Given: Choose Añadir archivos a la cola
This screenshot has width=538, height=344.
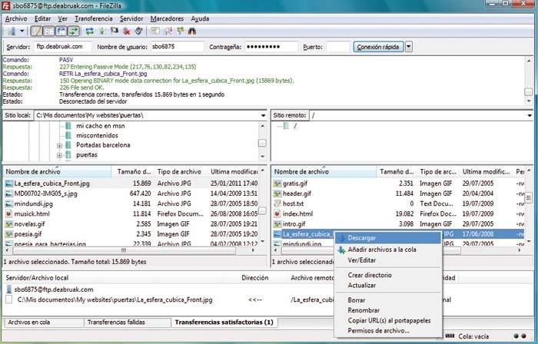Looking at the screenshot, I should point(388,250).
